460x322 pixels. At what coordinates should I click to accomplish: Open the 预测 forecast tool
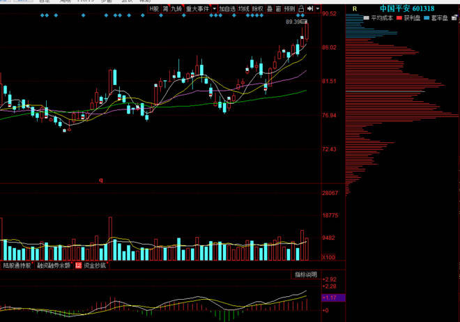(289, 8)
